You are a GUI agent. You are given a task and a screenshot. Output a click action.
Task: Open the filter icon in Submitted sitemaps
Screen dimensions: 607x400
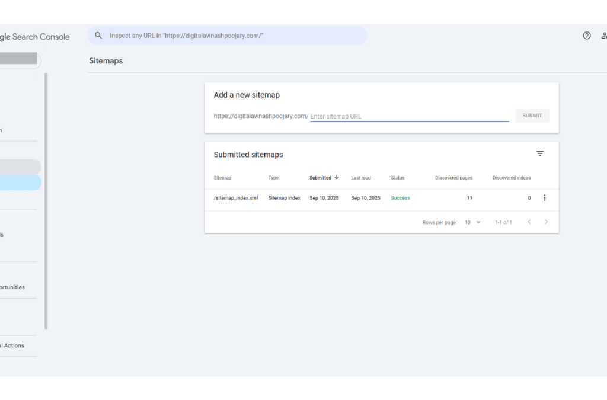[x=539, y=153]
